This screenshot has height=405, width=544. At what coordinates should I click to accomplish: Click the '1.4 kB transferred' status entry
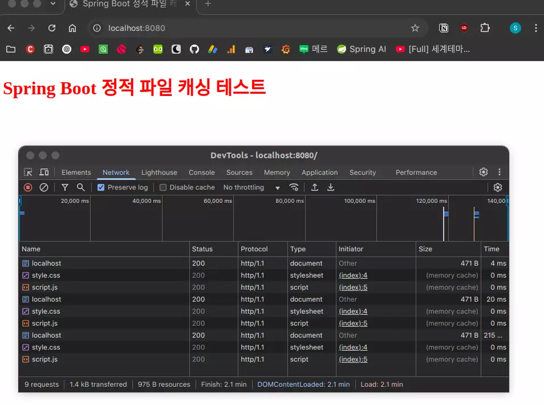click(98, 384)
